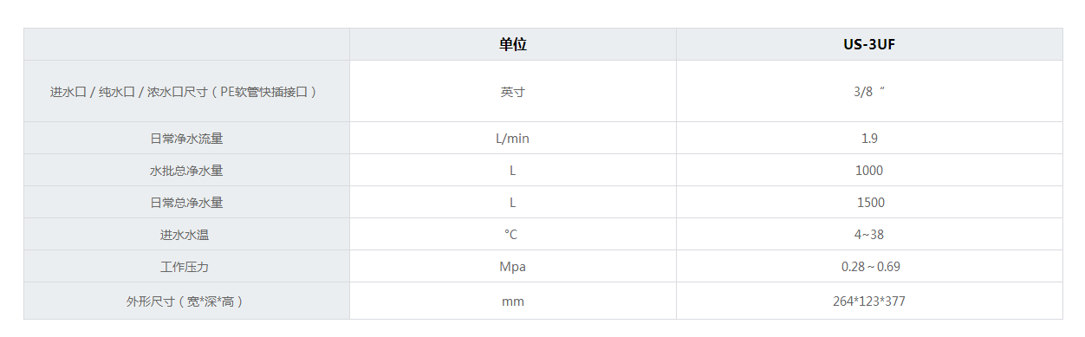
Task: Select the US-3UF column header
Action: (869, 44)
